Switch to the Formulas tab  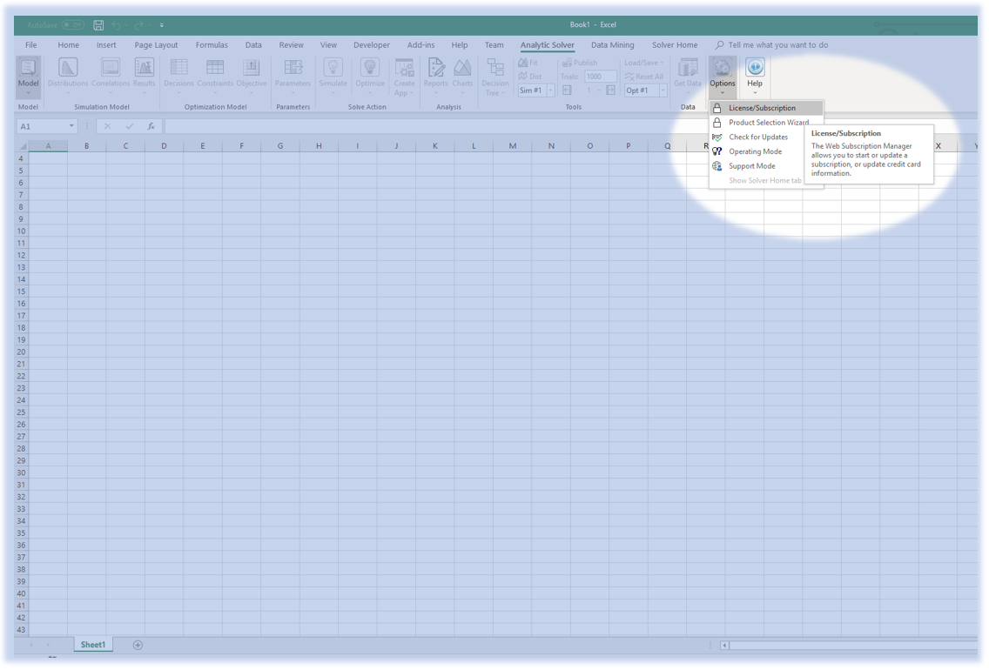(x=212, y=44)
